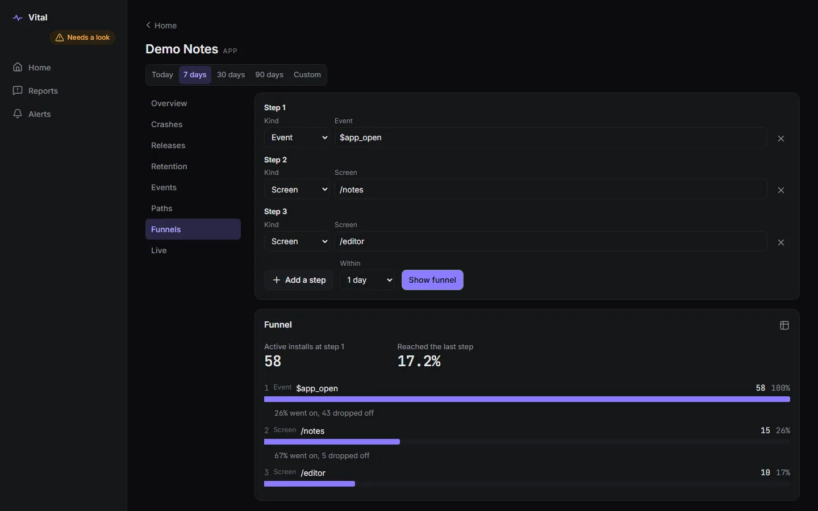
Task: Open Home via the house icon
Action: click(18, 68)
